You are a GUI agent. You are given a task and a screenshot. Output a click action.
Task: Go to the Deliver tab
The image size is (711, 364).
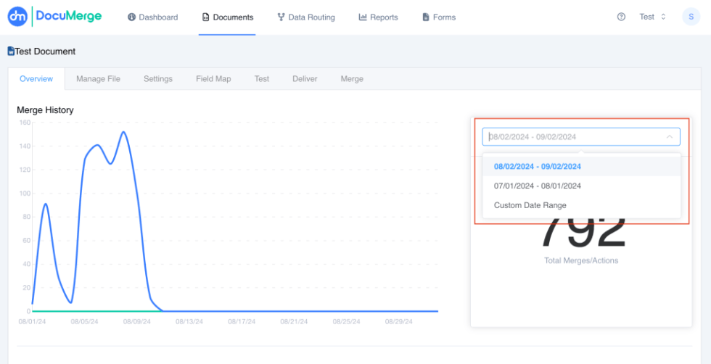tap(305, 79)
